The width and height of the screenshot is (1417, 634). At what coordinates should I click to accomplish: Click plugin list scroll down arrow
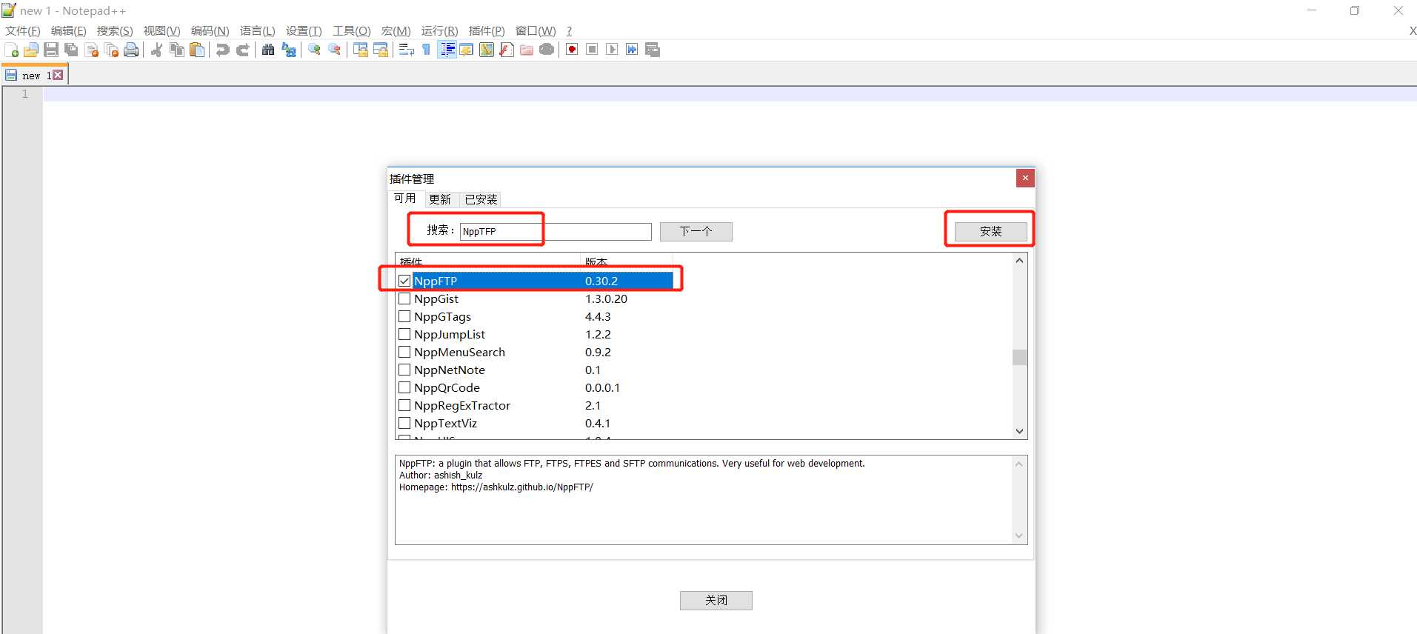point(1019,431)
